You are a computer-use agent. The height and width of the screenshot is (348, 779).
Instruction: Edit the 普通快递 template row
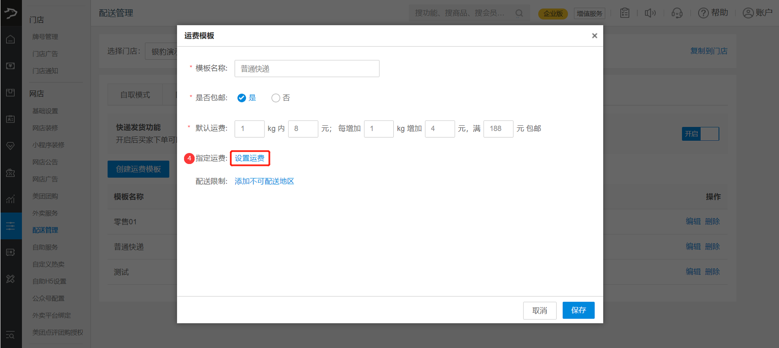pos(693,247)
